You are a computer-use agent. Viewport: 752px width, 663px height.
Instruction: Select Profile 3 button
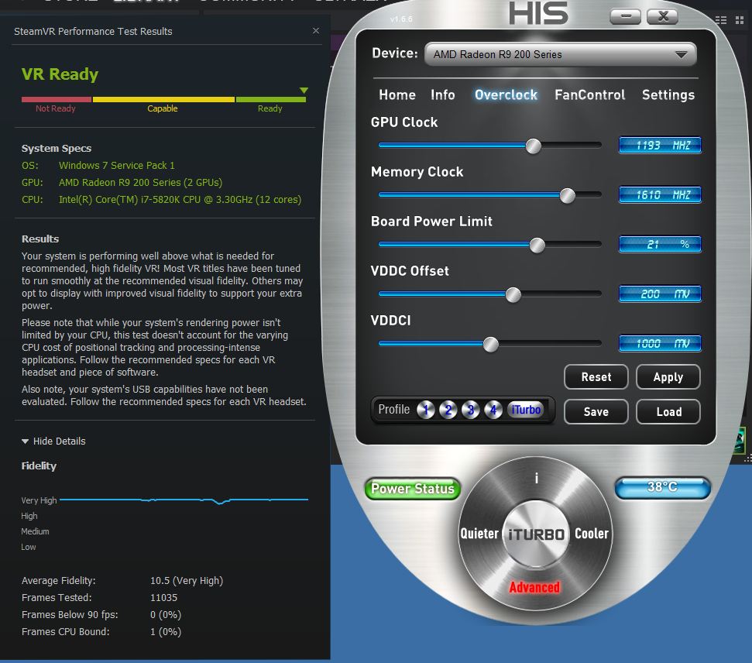coord(470,410)
